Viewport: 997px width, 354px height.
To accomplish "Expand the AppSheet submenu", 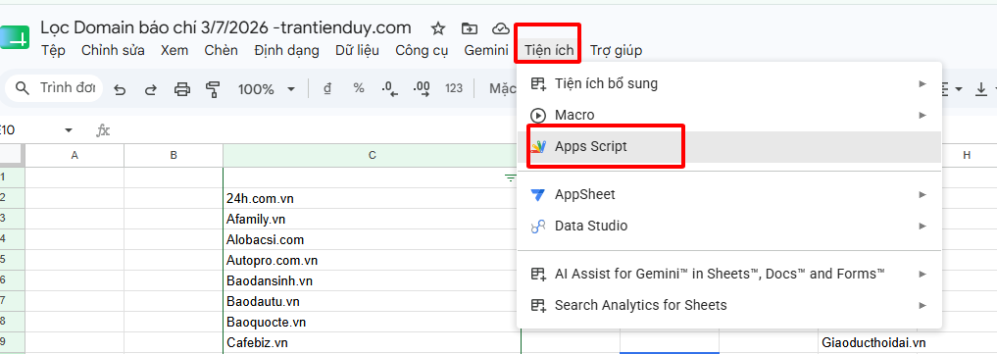I will (922, 194).
